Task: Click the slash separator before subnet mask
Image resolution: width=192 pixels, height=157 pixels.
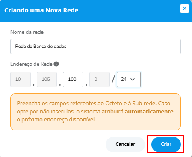Action: (x=113, y=80)
